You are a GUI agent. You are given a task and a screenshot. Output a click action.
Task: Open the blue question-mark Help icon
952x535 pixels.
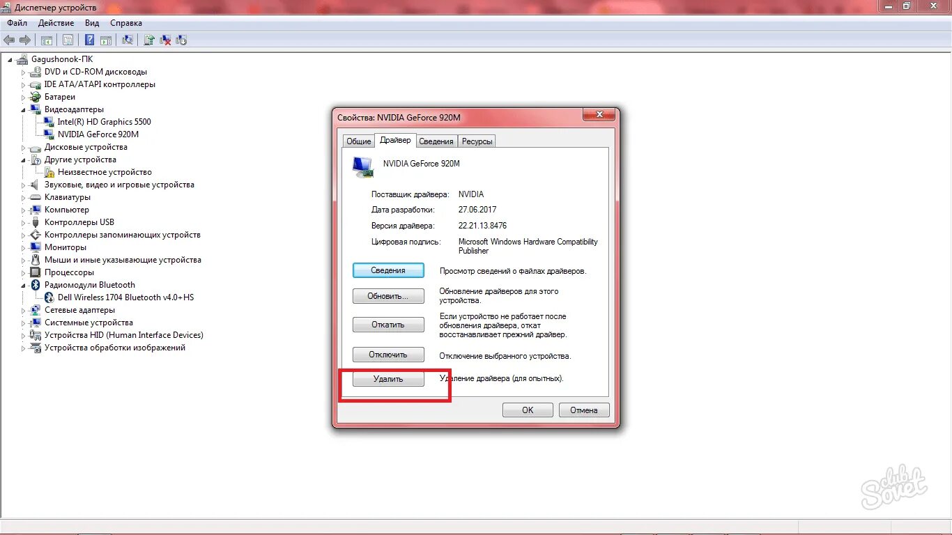pos(89,40)
